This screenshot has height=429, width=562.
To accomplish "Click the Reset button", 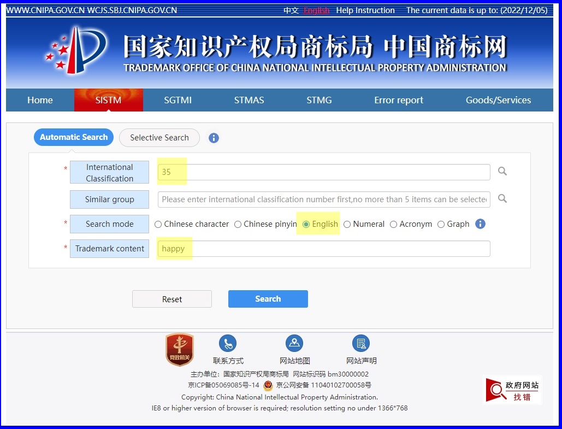I will (x=172, y=299).
